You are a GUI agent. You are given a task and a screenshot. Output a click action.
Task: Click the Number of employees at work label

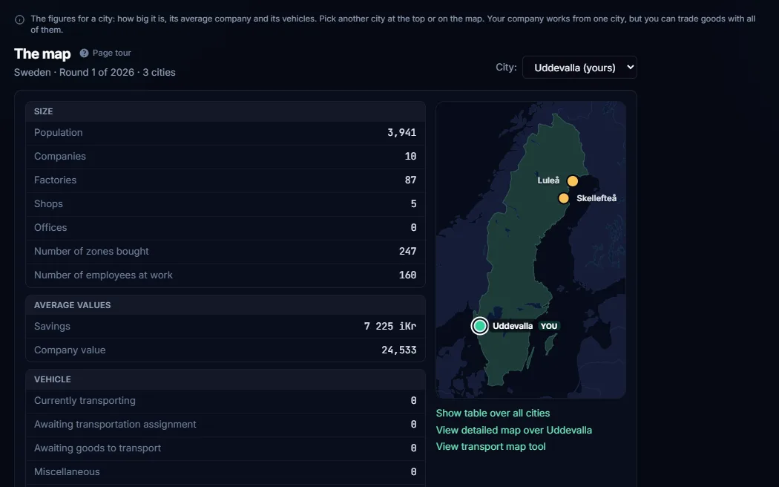point(103,275)
